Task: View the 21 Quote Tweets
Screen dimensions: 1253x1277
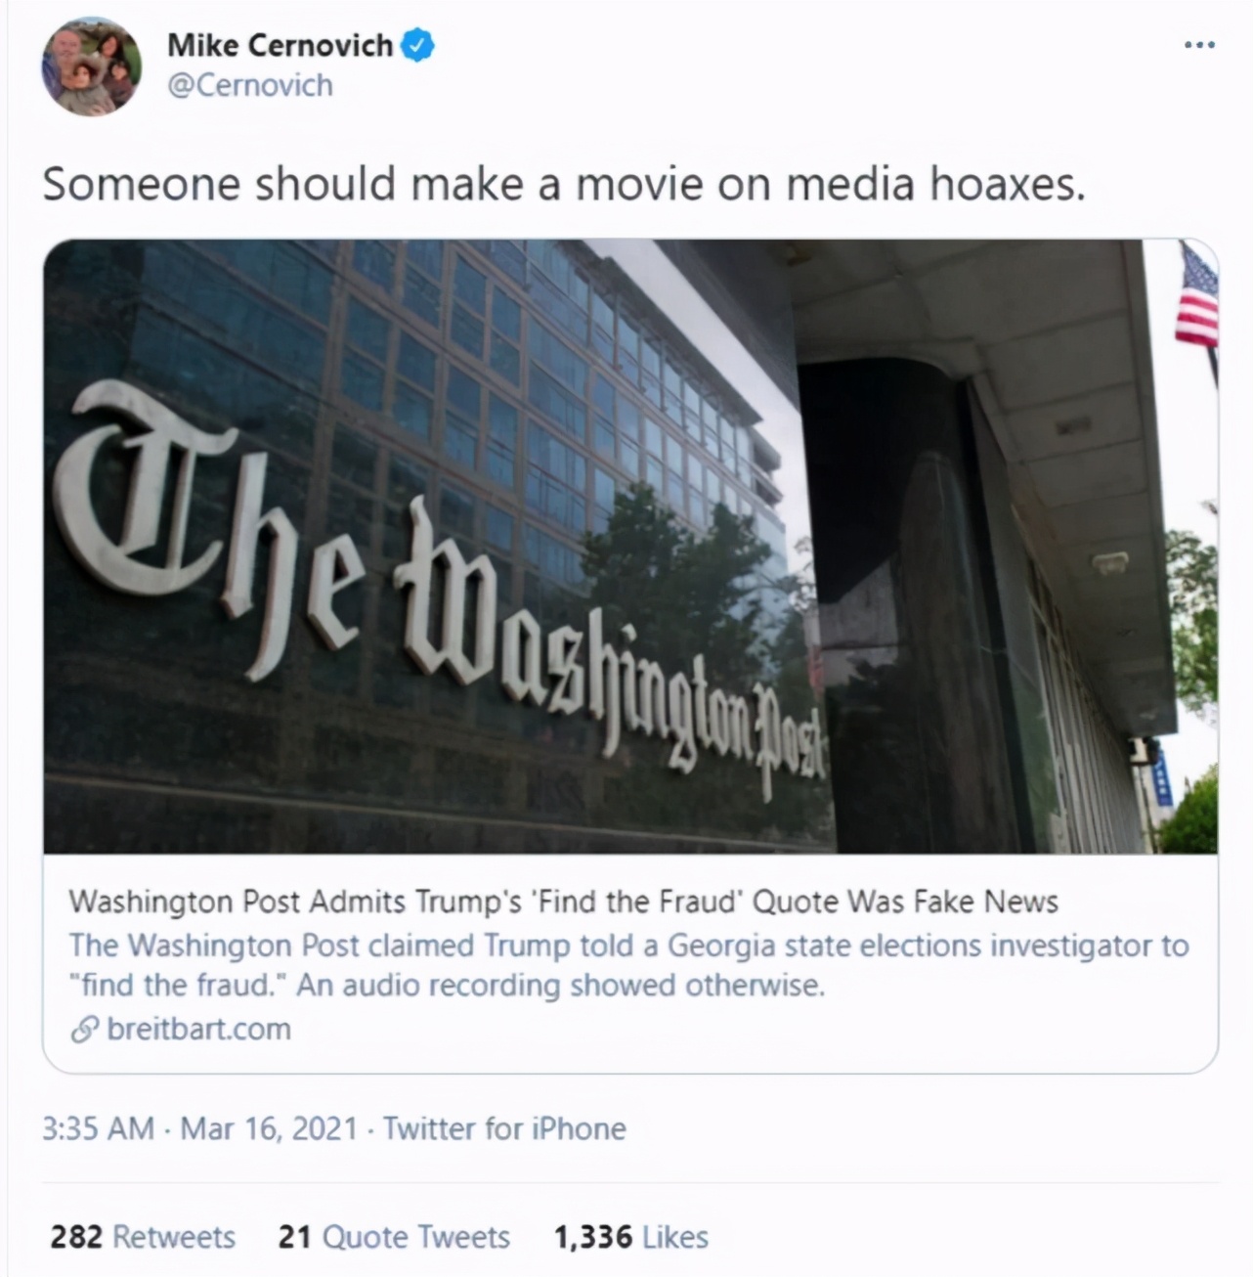Action: coord(394,1237)
